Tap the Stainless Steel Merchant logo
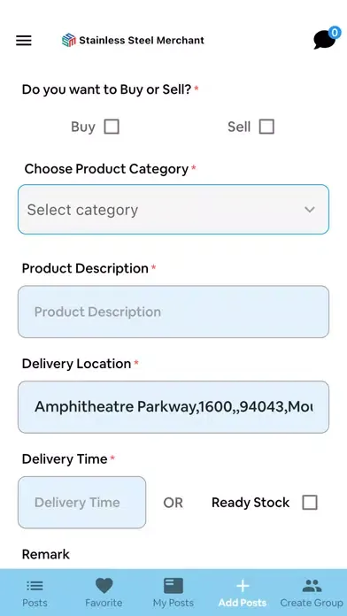 pos(69,40)
